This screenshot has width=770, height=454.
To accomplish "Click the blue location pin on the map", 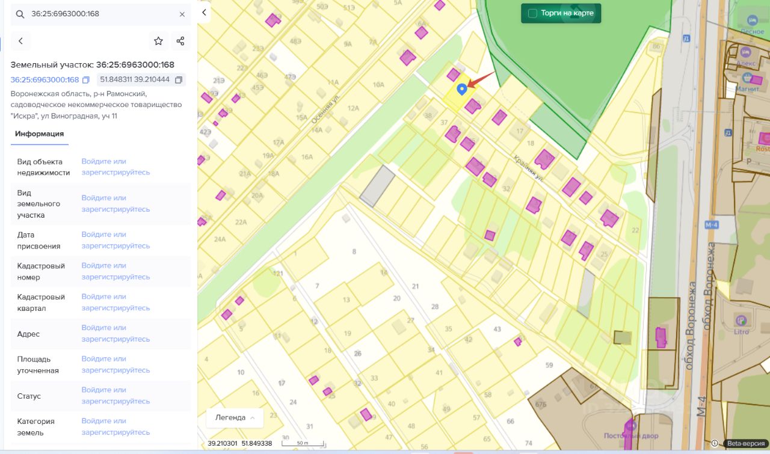I will coord(461,89).
